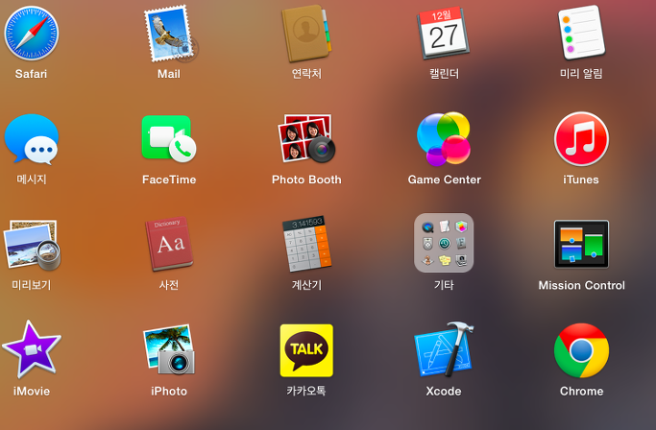Launch the Xcode hammer icon

444,349
